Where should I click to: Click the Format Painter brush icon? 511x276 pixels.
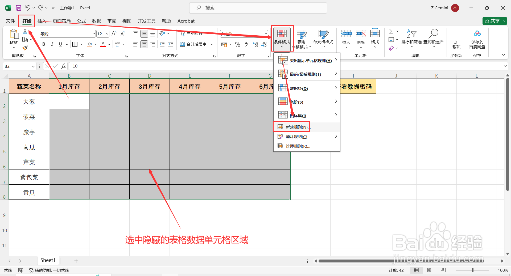point(25,48)
